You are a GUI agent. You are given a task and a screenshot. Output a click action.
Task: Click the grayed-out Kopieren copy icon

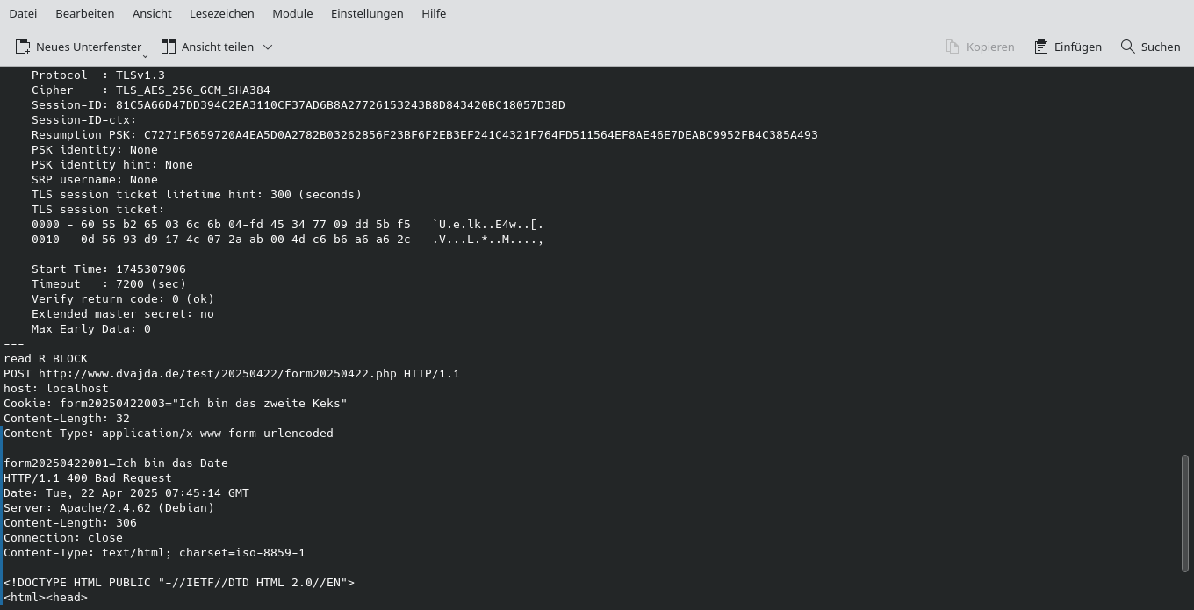(x=953, y=47)
